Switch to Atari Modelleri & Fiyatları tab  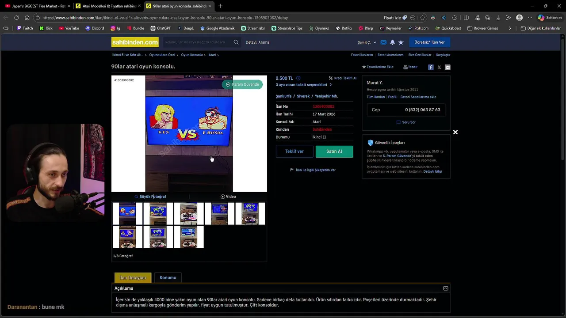(107, 6)
